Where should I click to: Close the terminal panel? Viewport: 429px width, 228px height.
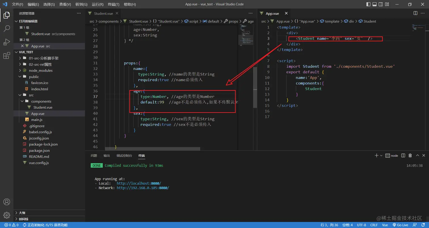[424, 155]
